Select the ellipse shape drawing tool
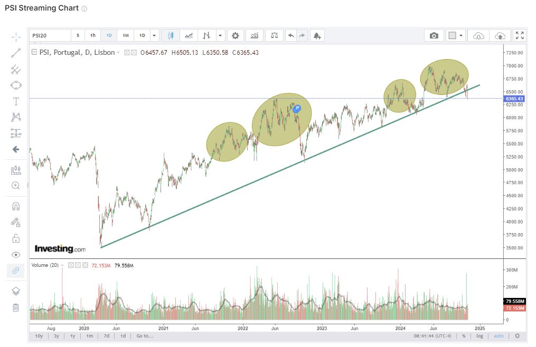Image resolution: width=536 pixels, height=347 pixels. [x=16, y=85]
